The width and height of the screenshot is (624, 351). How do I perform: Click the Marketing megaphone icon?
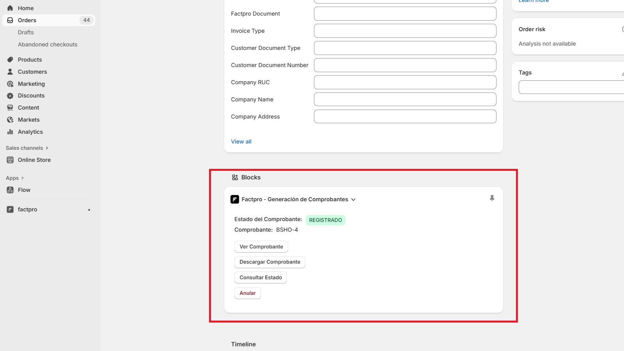(x=10, y=83)
